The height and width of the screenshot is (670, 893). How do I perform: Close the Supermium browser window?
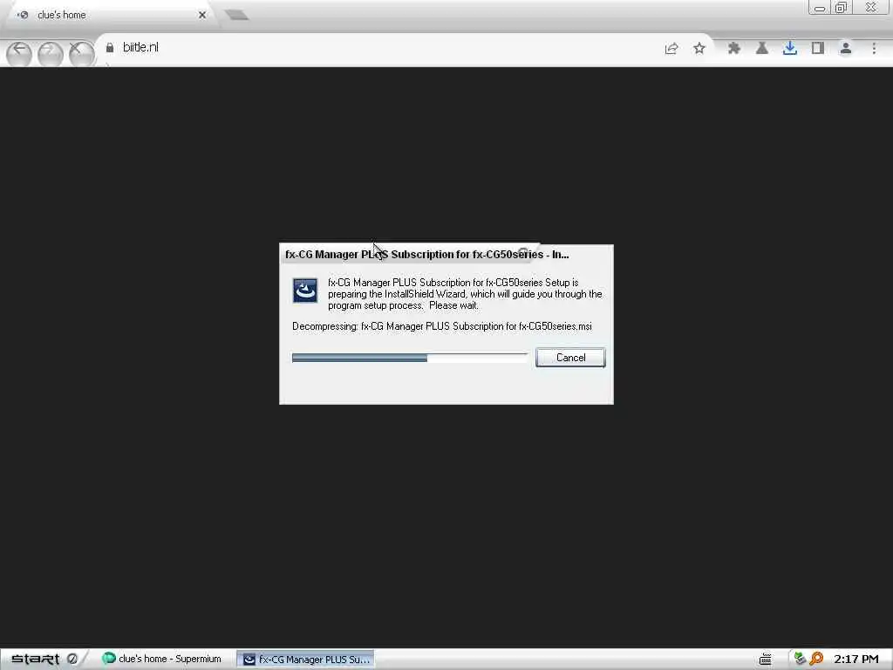click(871, 7)
